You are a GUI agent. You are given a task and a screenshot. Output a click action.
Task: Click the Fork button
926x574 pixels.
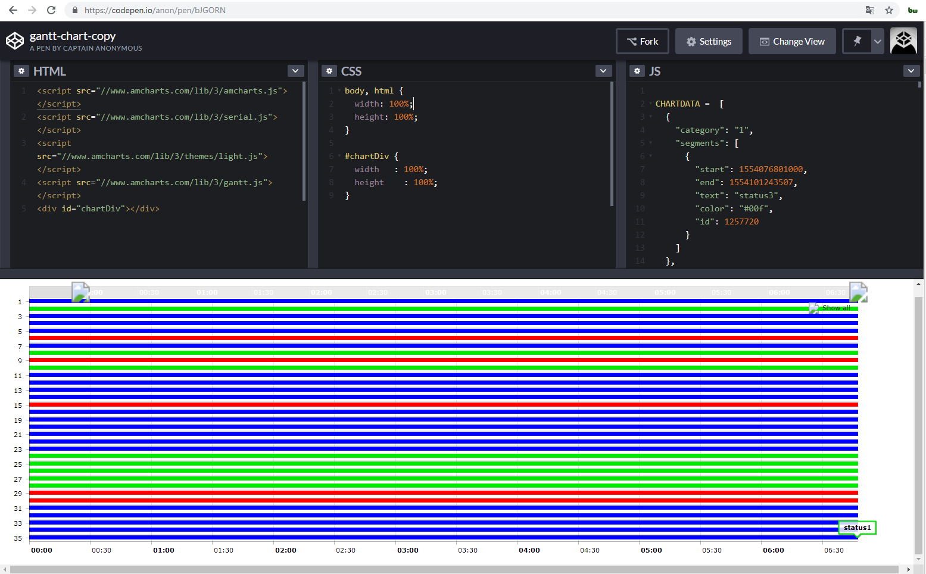coord(643,40)
